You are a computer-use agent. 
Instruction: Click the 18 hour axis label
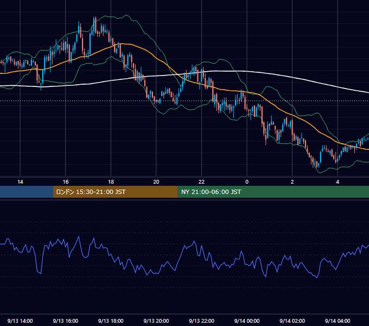tap(111, 182)
